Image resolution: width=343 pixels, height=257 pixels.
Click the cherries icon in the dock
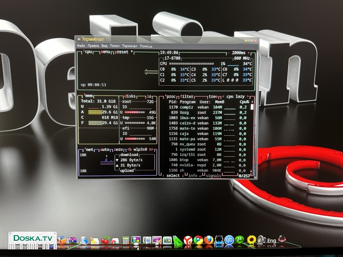pos(104,241)
